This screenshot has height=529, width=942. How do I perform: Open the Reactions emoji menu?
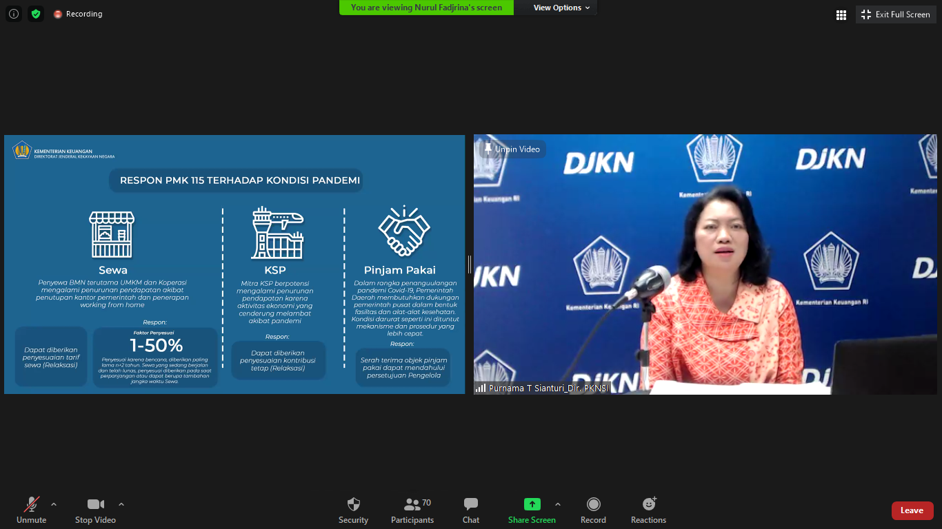pyautogui.click(x=649, y=510)
